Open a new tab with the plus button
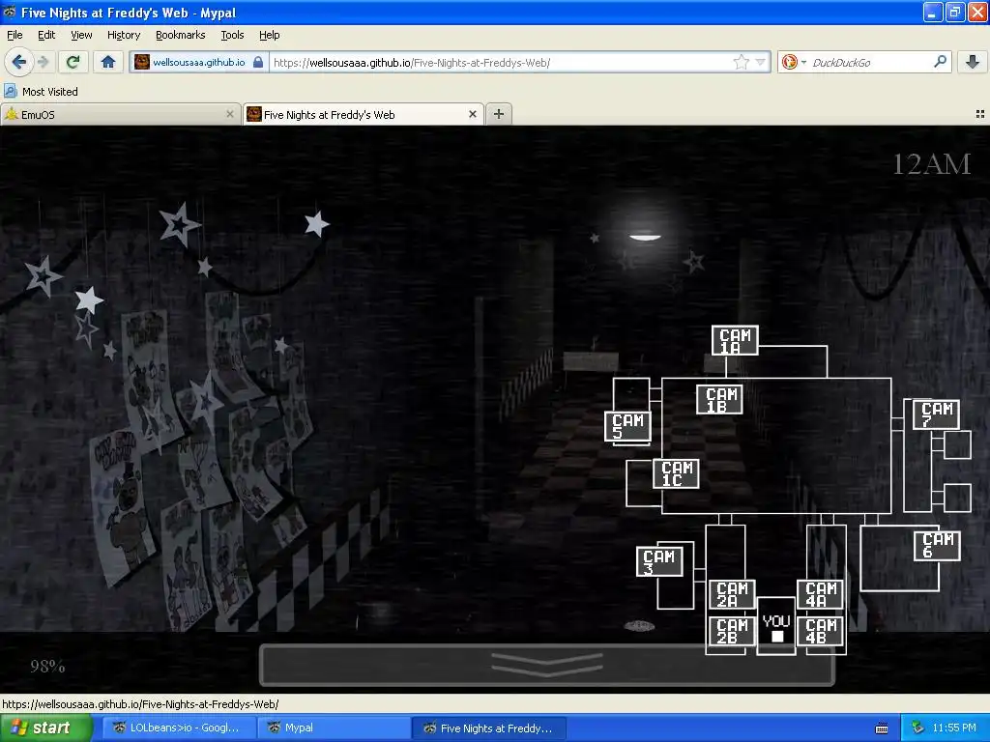 (x=499, y=114)
